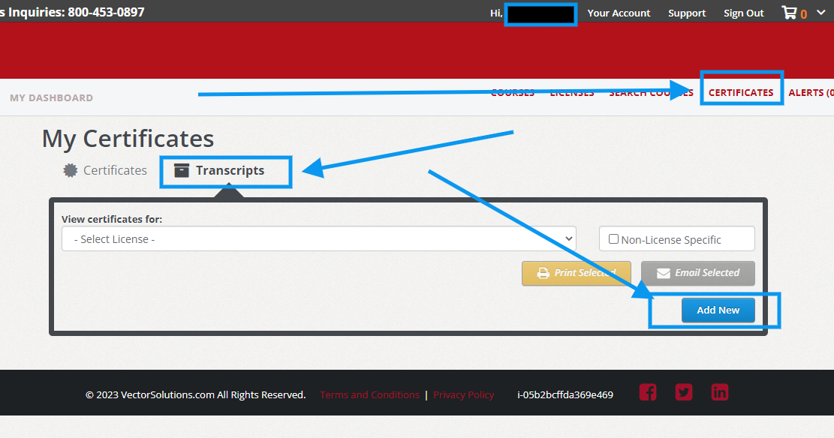Expand the cart chevron next to the cart
This screenshot has width=834, height=438.
pos(820,12)
